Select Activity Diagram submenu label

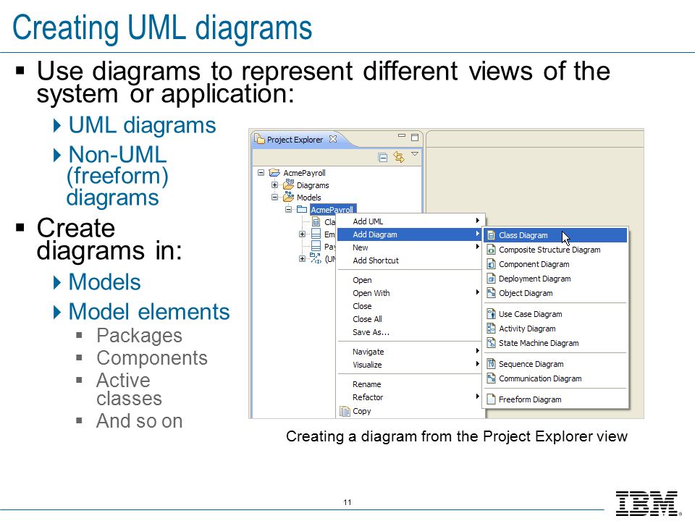(527, 329)
